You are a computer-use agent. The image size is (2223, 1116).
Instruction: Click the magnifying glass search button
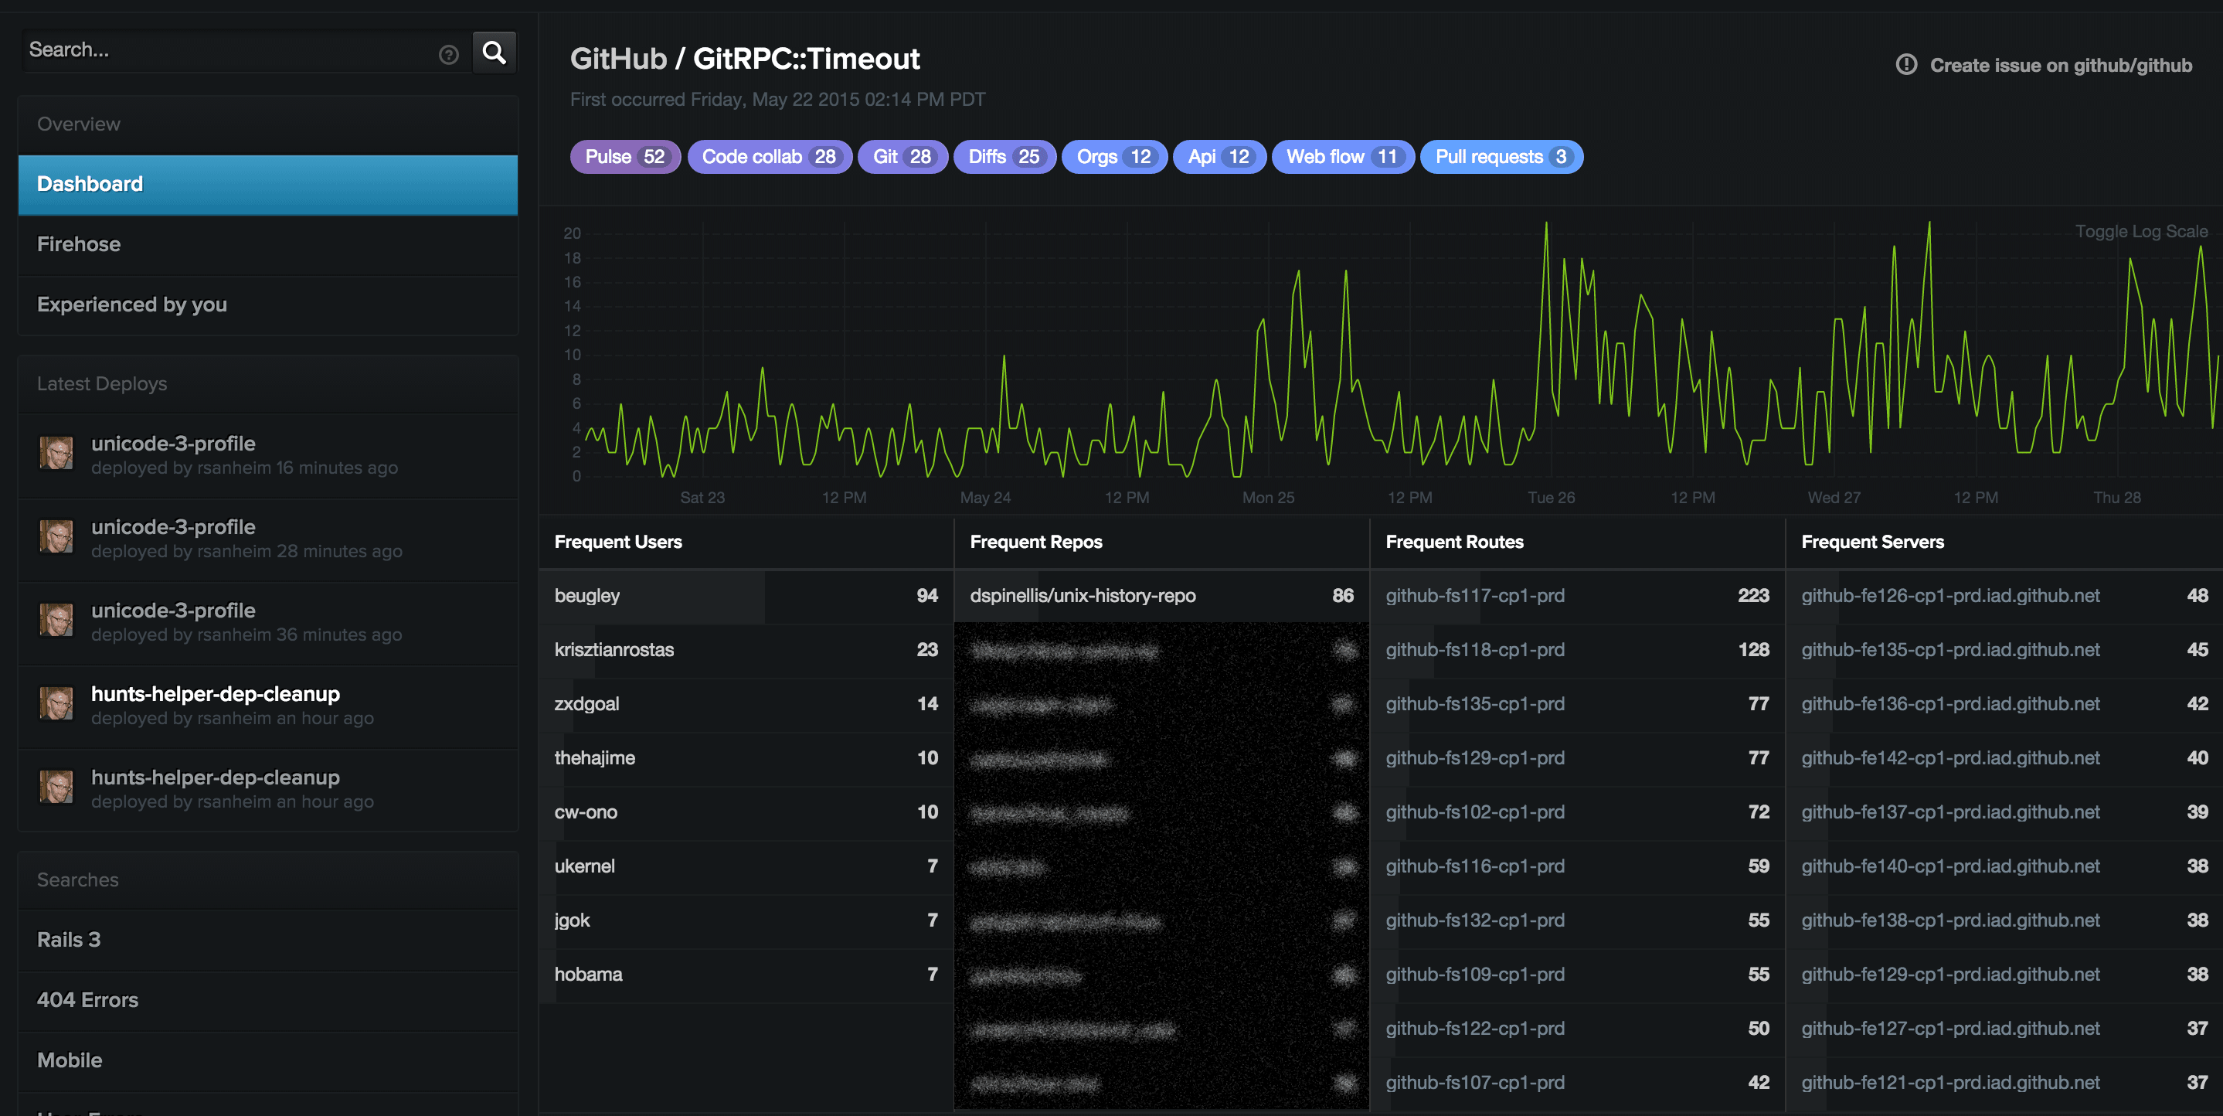click(494, 53)
